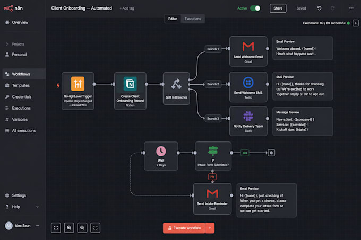The width and height of the screenshot is (361, 240).
Task: Open the Credentials page
Action: pyautogui.click(x=18, y=97)
